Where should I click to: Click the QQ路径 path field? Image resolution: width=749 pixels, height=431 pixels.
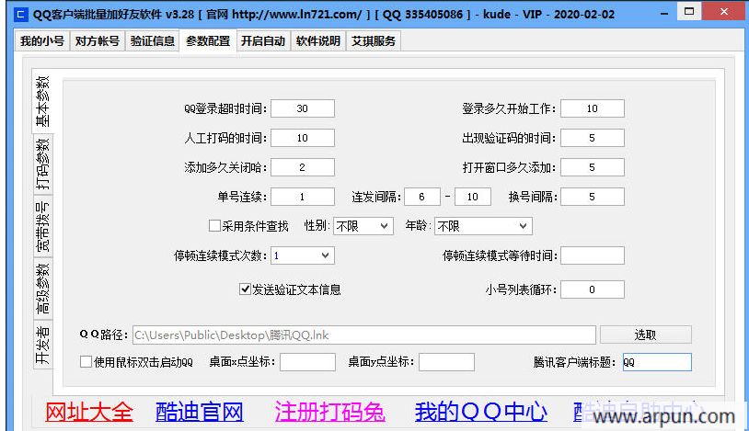click(x=364, y=335)
